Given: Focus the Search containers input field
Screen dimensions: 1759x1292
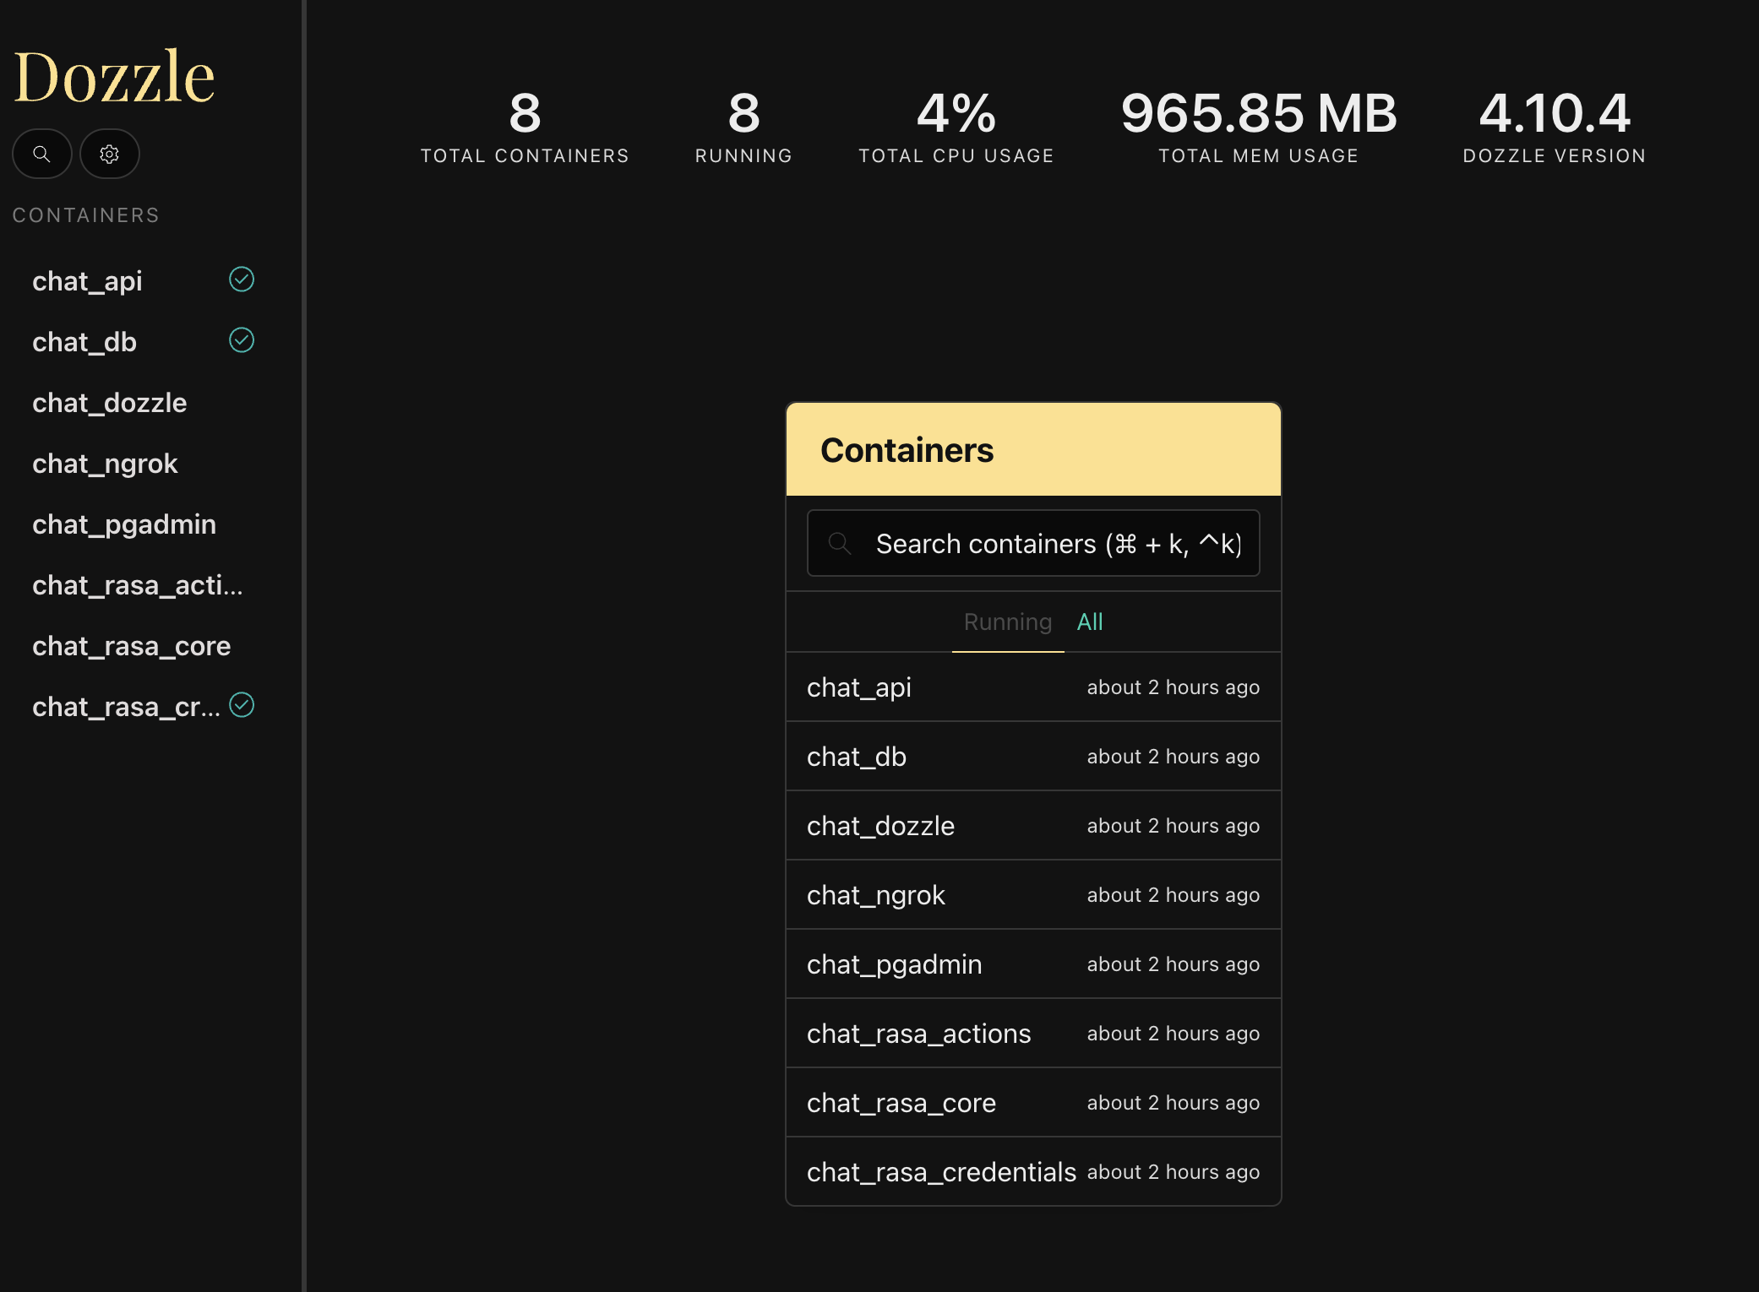Looking at the screenshot, I should point(1056,543).
